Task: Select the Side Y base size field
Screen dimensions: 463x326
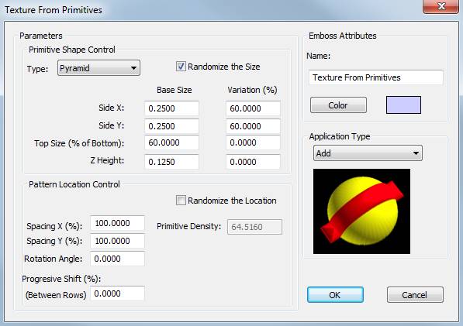Action: pyautogui.click(x=171, y=126)
